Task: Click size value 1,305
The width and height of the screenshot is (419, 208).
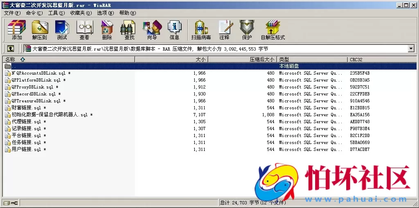Action: click(x=199, y=122)
